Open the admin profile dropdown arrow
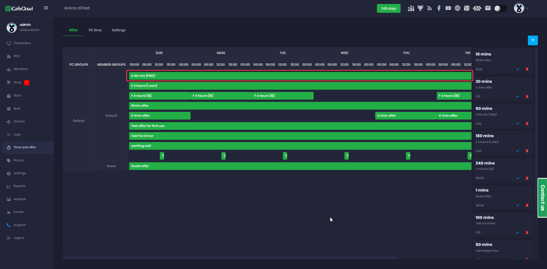 point(528,8)
